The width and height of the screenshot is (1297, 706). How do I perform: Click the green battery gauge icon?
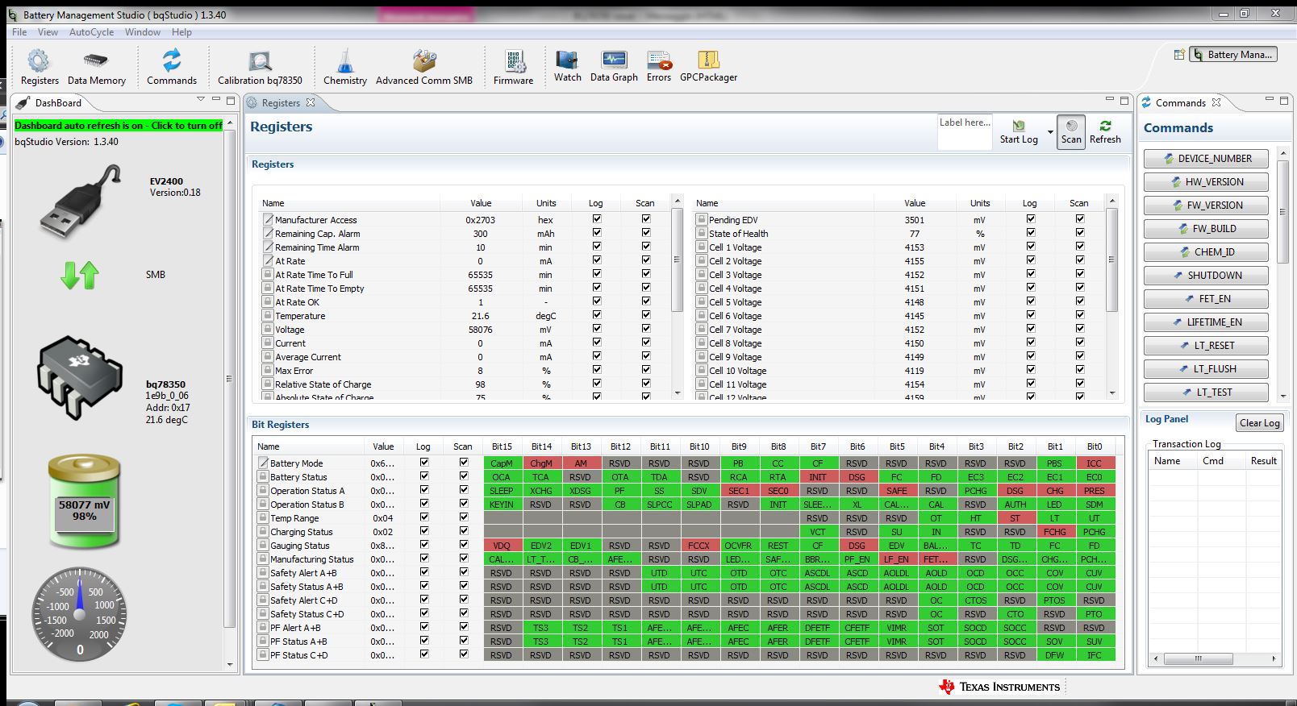coord(84,501)
